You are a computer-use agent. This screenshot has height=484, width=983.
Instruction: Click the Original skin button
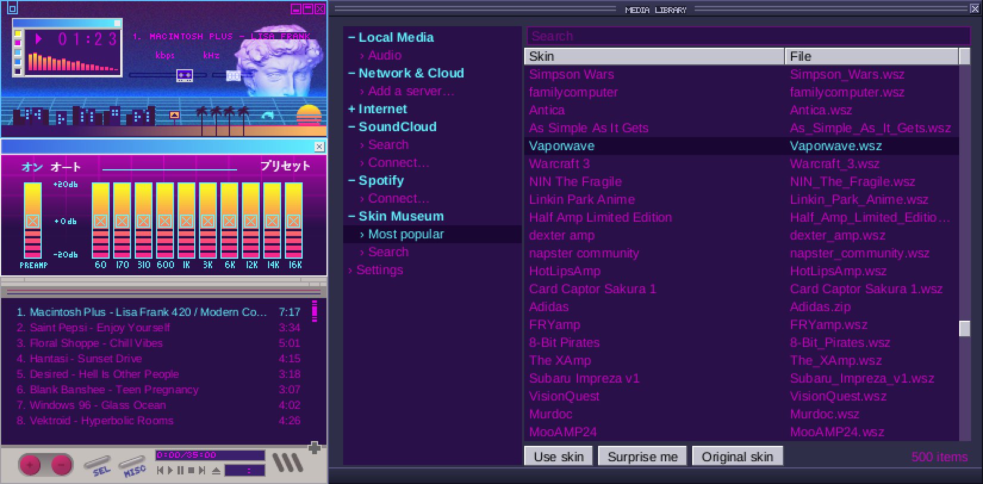pyautogui.click(x=738, y=457)
